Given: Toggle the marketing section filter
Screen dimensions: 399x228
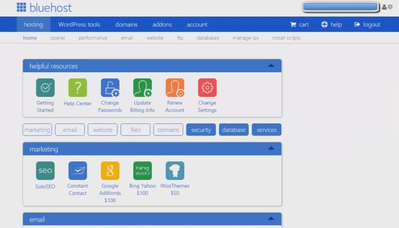Looking at the screenshot, I should coord(37,130).
